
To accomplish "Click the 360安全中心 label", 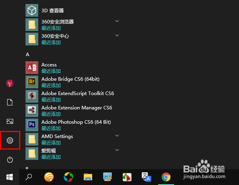I will pyautogui.click(x=55, y=36).
